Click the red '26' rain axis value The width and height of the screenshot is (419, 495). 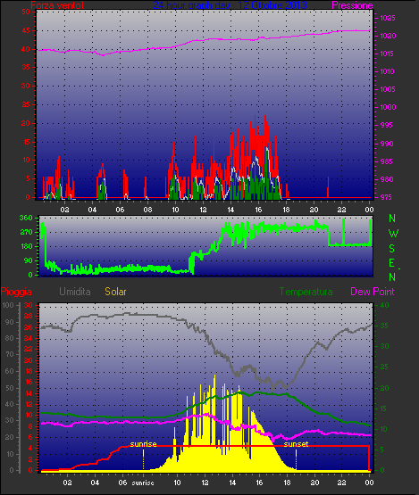click(x=29, y=327)
